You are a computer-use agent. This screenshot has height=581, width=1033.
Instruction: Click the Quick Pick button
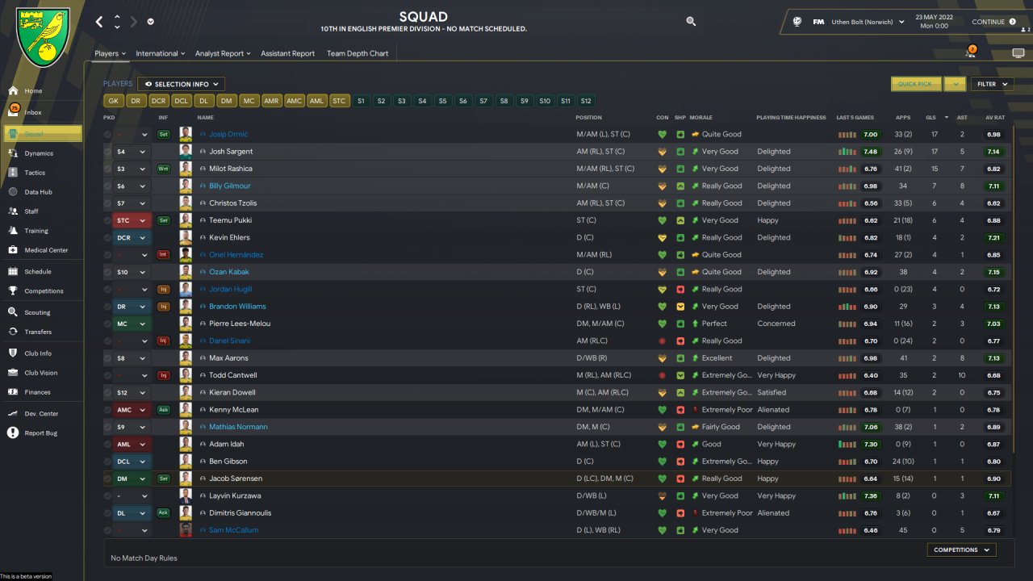click(915, 84)
